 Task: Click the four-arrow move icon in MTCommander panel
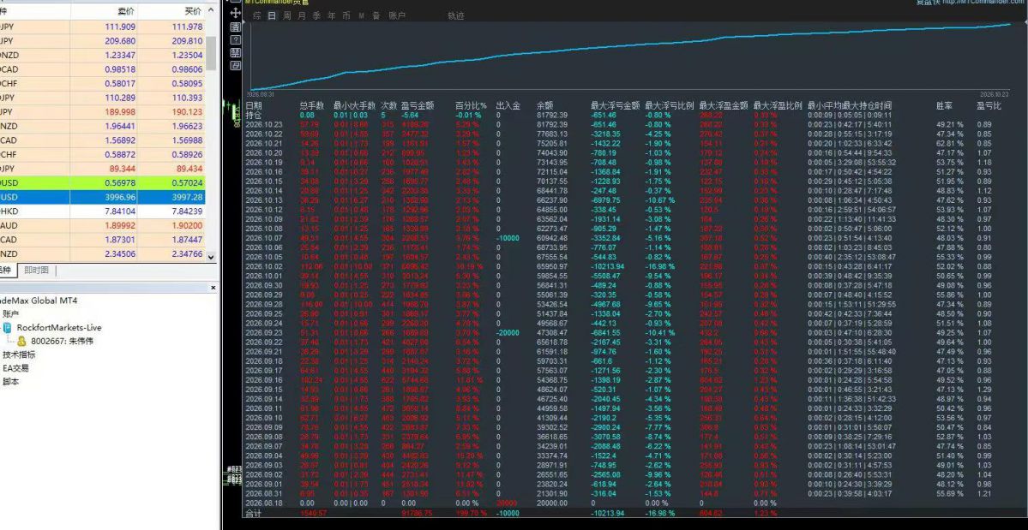(236, 13)
